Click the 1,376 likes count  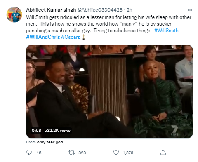tap(128, 153)
